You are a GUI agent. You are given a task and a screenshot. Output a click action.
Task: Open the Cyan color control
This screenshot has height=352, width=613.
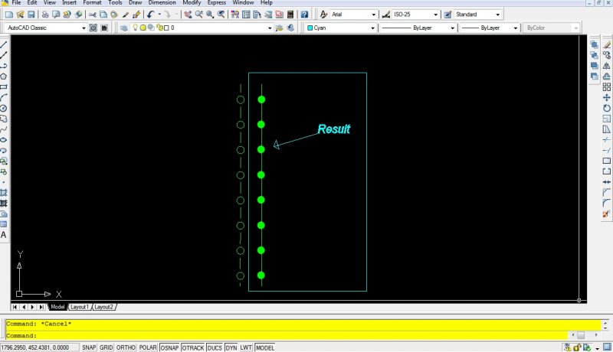[x=341, y=28]
